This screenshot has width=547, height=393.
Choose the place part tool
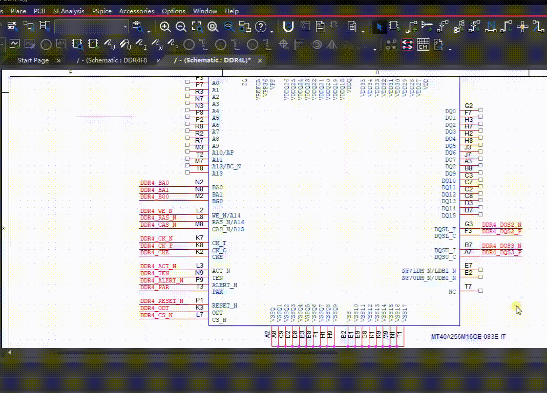(x=395, y=27)
